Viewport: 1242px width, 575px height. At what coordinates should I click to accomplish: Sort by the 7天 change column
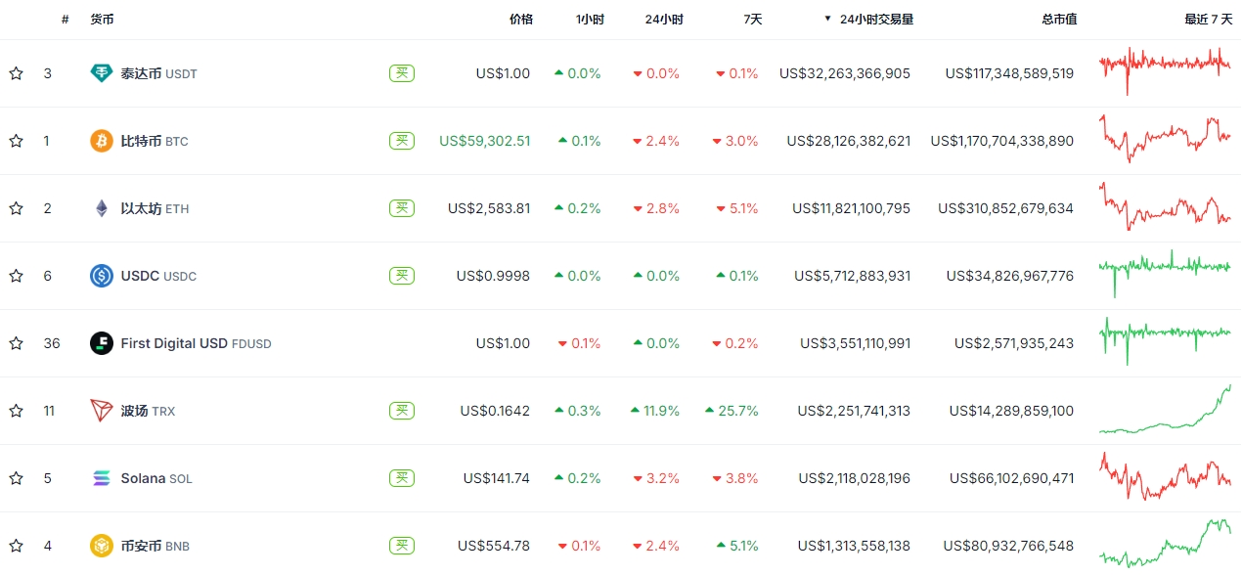pos(751,19)
